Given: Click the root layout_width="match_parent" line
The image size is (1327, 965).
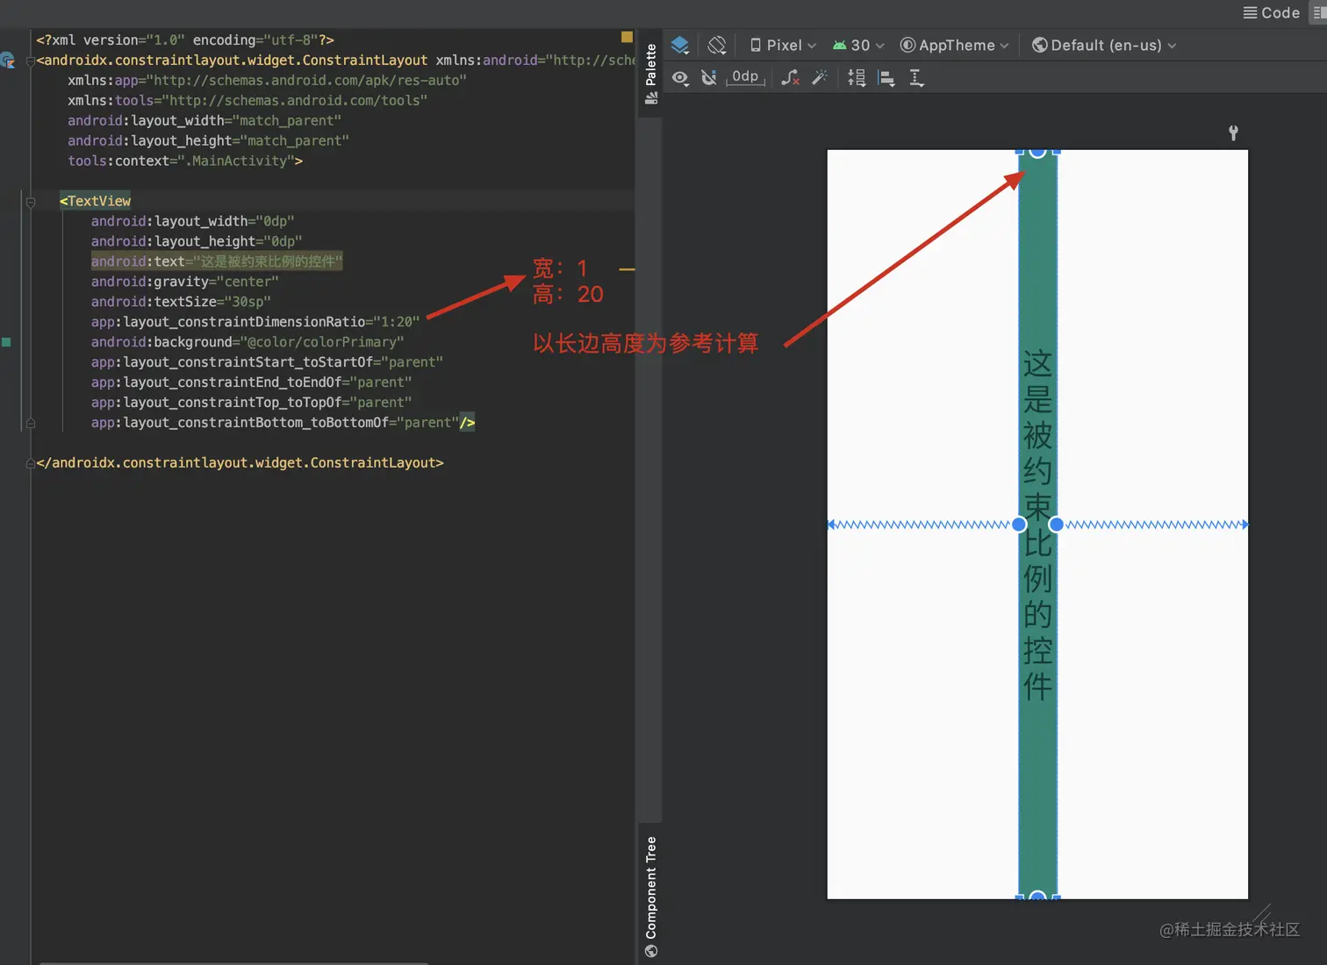Looking at the screenshot, I should (204, 120).
